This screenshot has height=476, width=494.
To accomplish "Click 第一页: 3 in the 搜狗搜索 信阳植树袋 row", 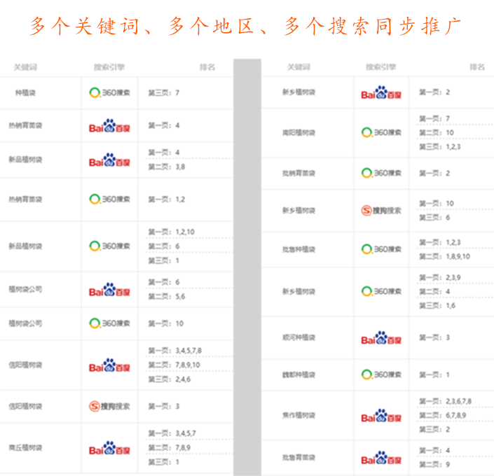I will pyautogui.click(x=164, y=406).
